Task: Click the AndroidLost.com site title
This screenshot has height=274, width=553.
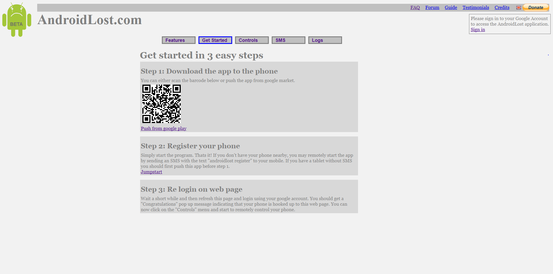Action: pos(90,20)
